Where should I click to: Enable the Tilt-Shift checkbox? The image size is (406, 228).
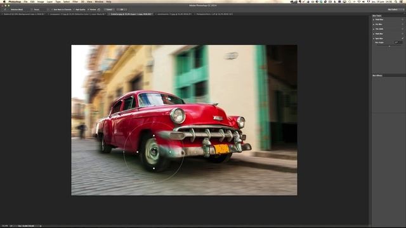pyautogui.click(x=402, y=29)
